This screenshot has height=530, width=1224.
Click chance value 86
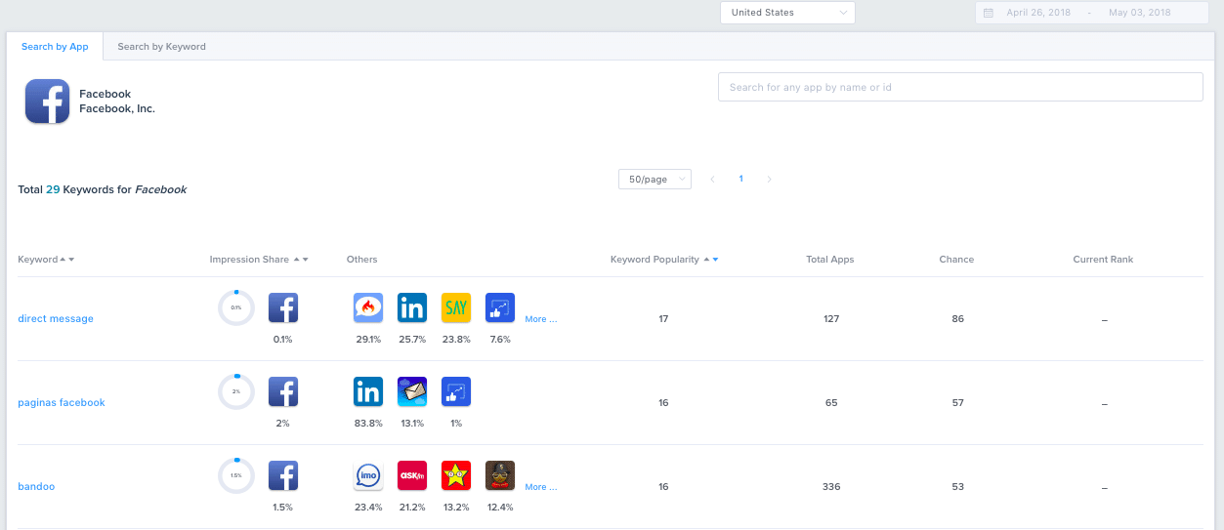click(x=957, y=319)
